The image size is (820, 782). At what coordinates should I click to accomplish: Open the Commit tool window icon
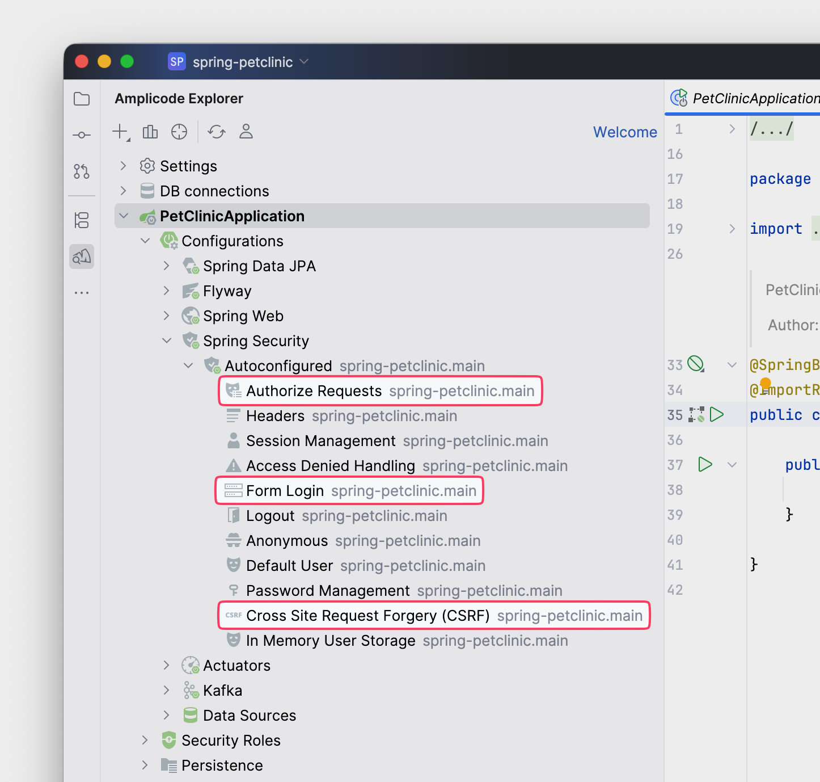pos(82,135)
